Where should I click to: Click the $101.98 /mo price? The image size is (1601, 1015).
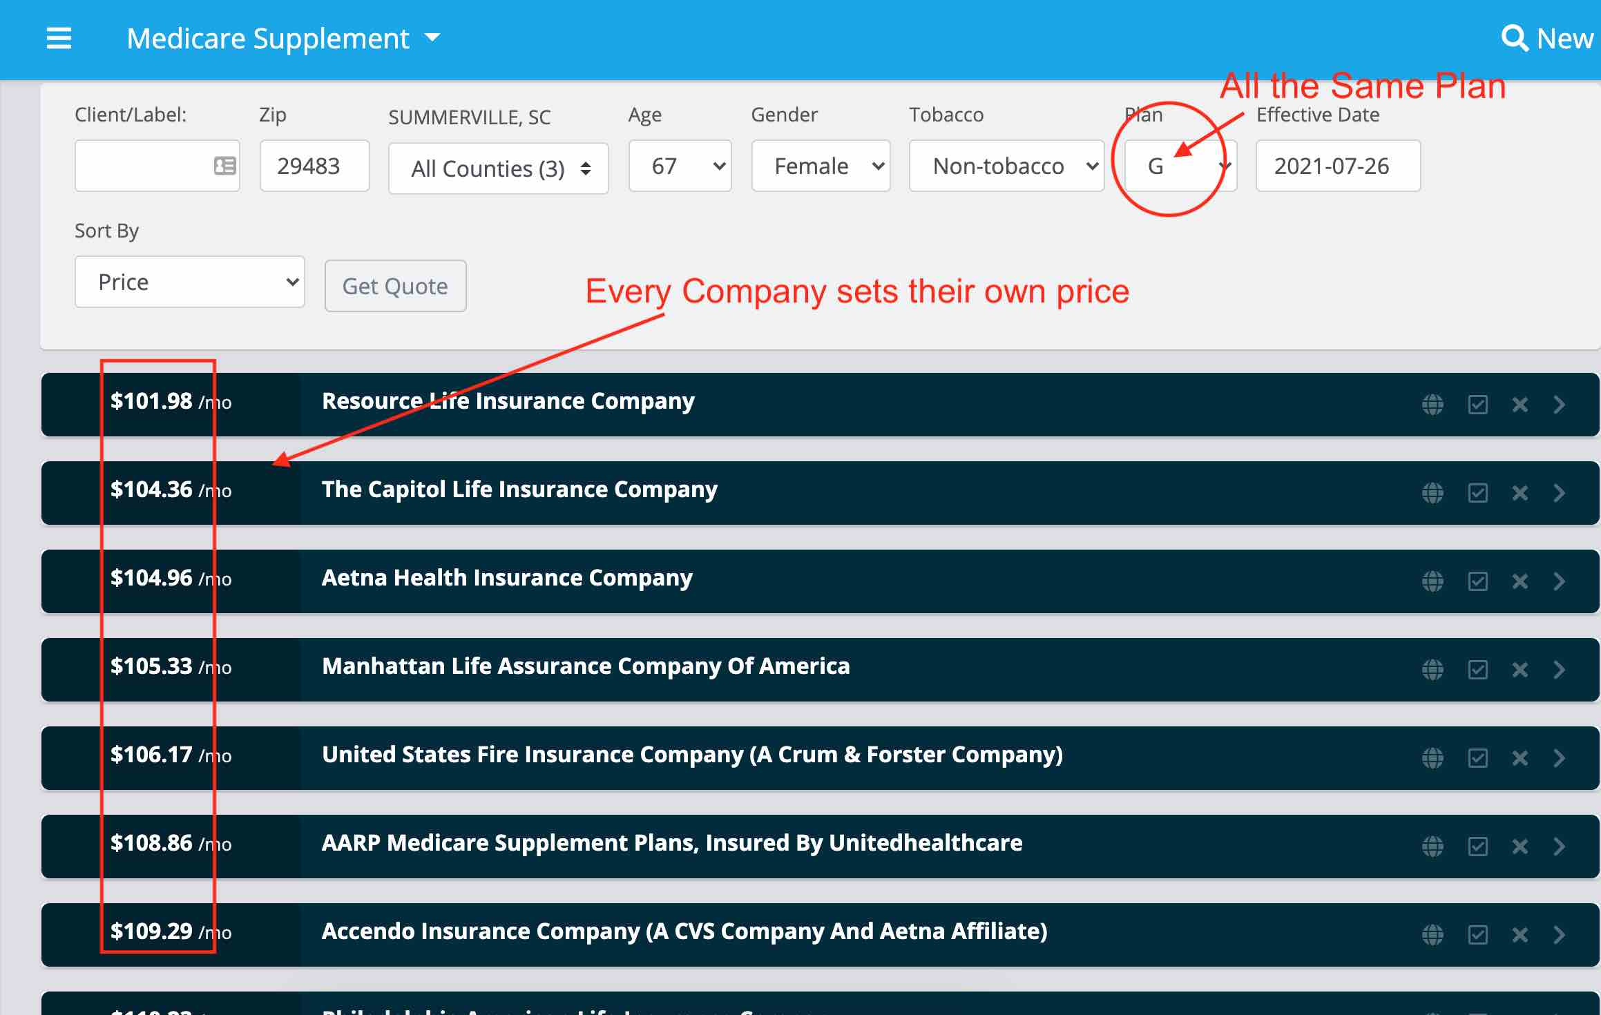pyautogui.click(x=171, y=401)
